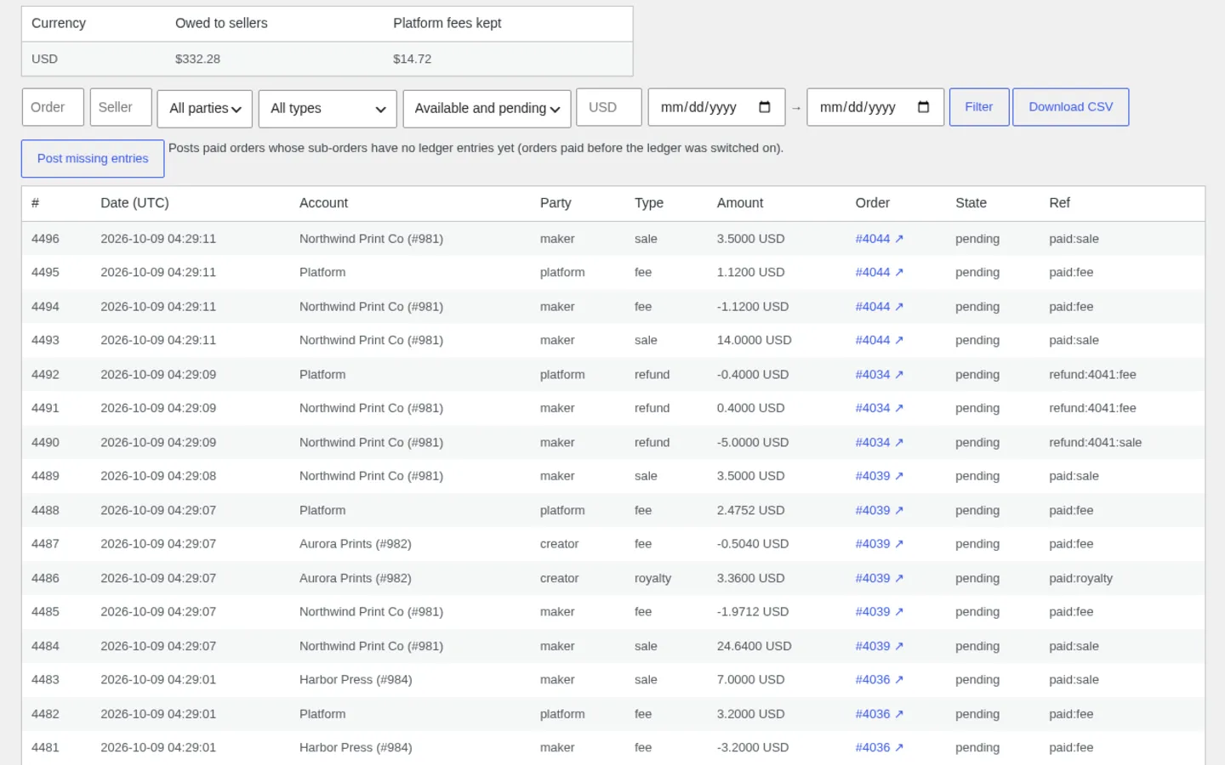Open the calendar picker on the start date field
This screenshot has height=765, width=1225.
(x=764, y=107)
